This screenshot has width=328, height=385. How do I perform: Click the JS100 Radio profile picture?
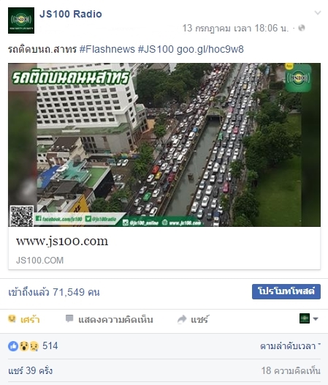(x=21, y=20)
